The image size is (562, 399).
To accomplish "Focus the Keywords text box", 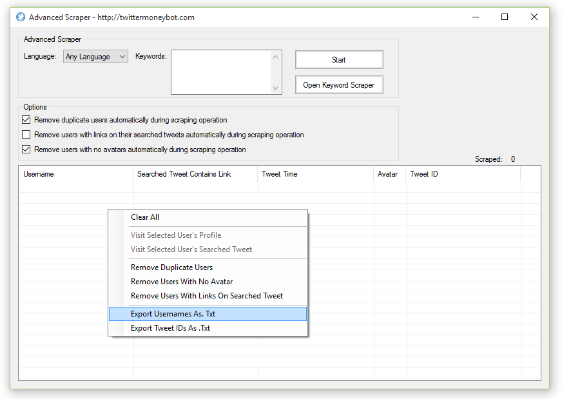I will tap(221, 72).
